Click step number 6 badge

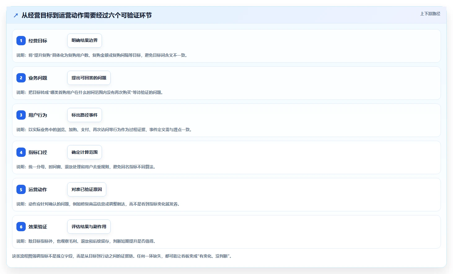click(21, 227)
